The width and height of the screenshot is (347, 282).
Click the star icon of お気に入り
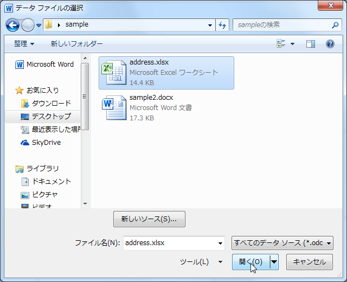20,91
